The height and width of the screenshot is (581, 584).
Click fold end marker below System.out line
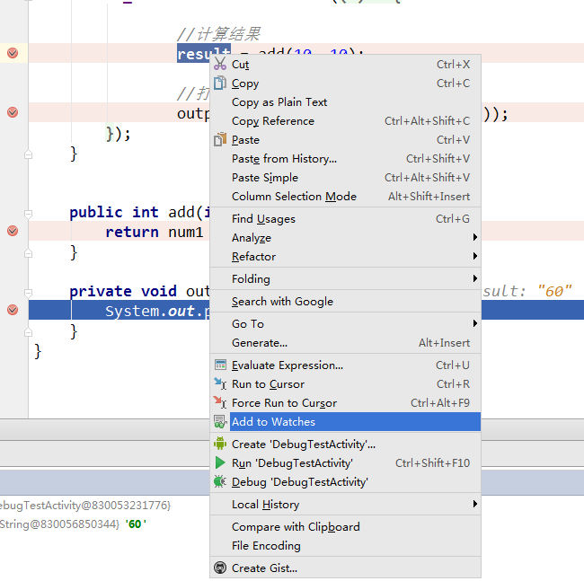pyautogui.click(x=29, y=332)
